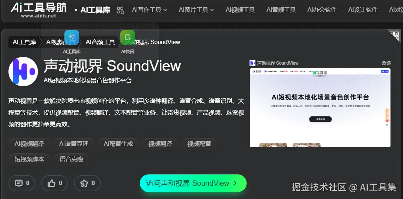The height and width of the screenshot is (199, 403).
Task: Click the QR code corner icon
Action: (394, 36)
